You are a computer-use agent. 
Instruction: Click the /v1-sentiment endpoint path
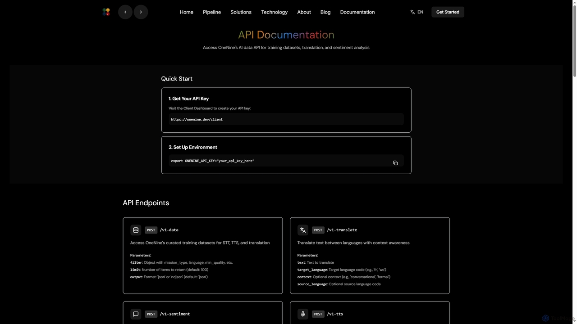tap(175, 314)
